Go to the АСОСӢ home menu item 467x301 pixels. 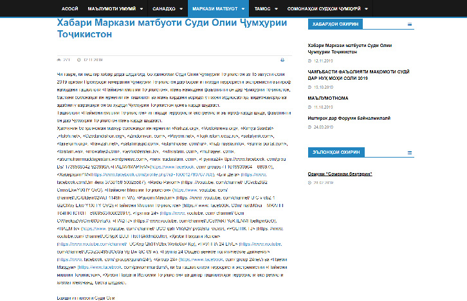(70, 10)
